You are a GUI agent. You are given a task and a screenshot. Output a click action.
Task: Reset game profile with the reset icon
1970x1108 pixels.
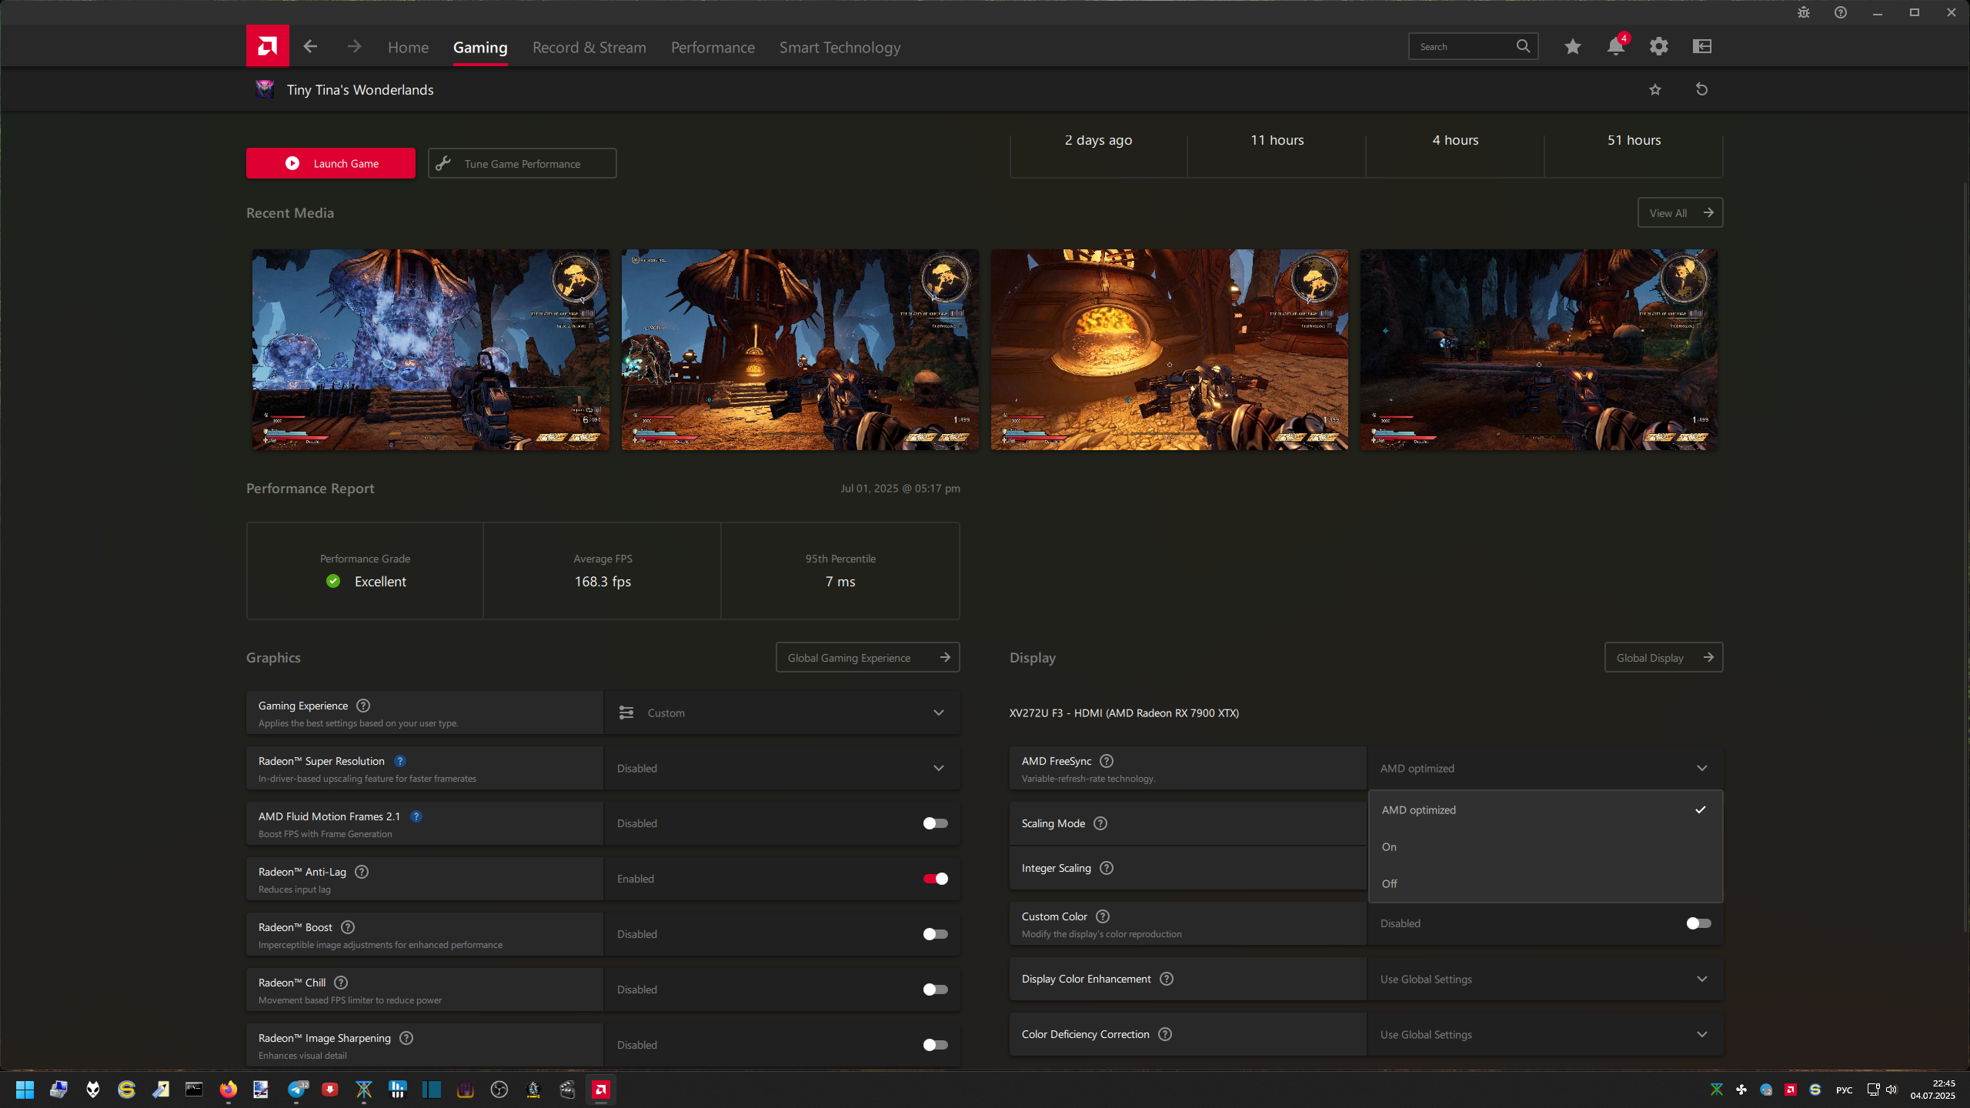[1701, 89]
